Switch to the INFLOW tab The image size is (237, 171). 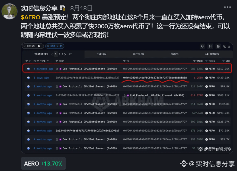click(102, 54)
